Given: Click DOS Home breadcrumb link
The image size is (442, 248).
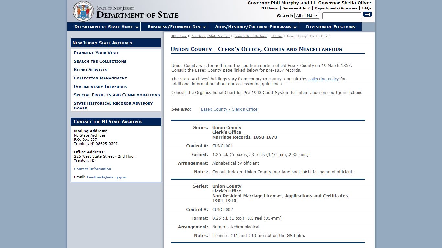Looking at the screenshot, I should (x=179, y=36).
